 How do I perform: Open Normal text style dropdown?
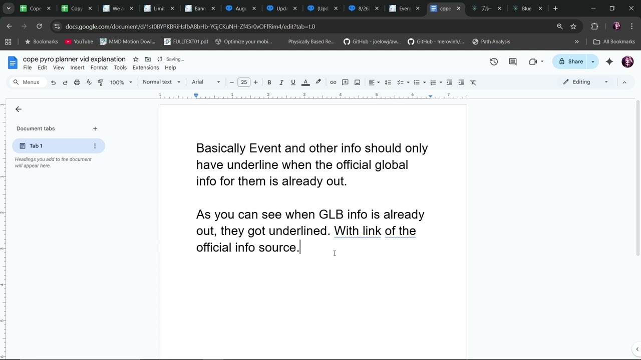point(161,82)
